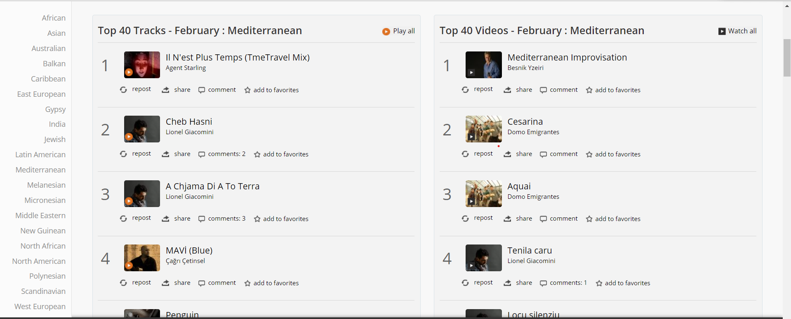The width and height of the screenshot is (791, 319).
Task: Open comments bubble for A Chjama Di A To Terra
Action: coord(202,219)
